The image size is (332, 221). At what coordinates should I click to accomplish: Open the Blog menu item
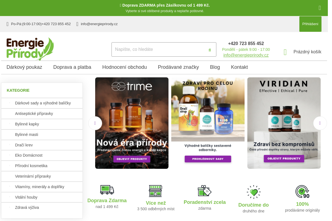215,67
